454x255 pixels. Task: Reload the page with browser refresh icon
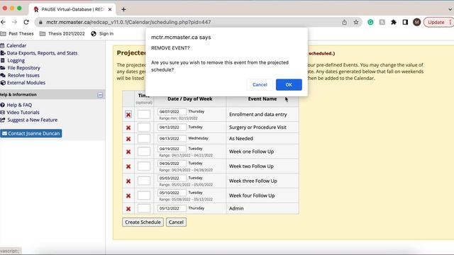(x=26, y=22)
